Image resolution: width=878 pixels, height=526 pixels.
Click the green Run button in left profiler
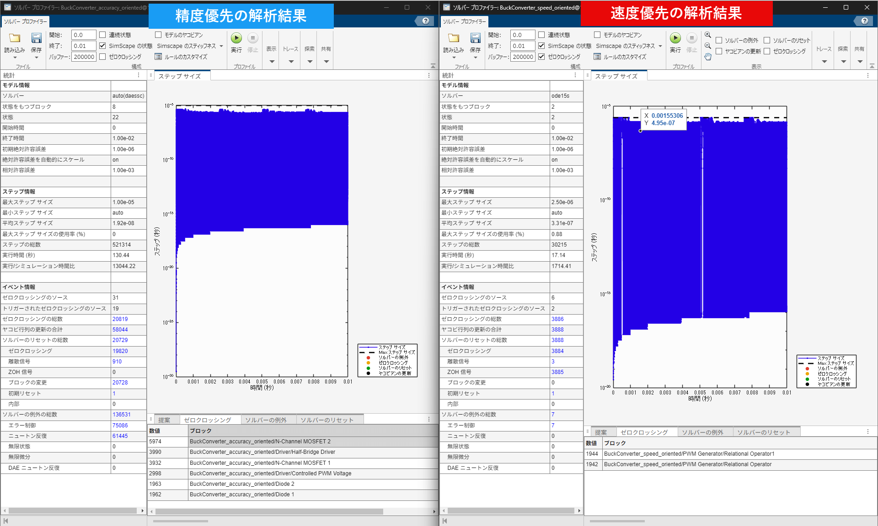pyautogui.click(x=236, y=38)
